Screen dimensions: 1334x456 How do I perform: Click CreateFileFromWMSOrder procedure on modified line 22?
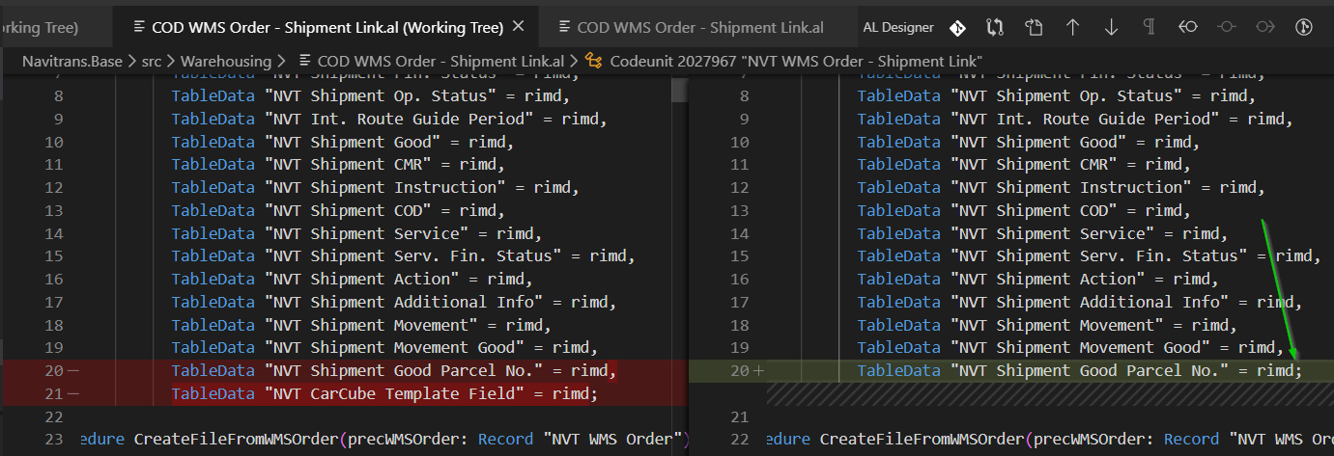pyautogui.click(x=922, y=439)
